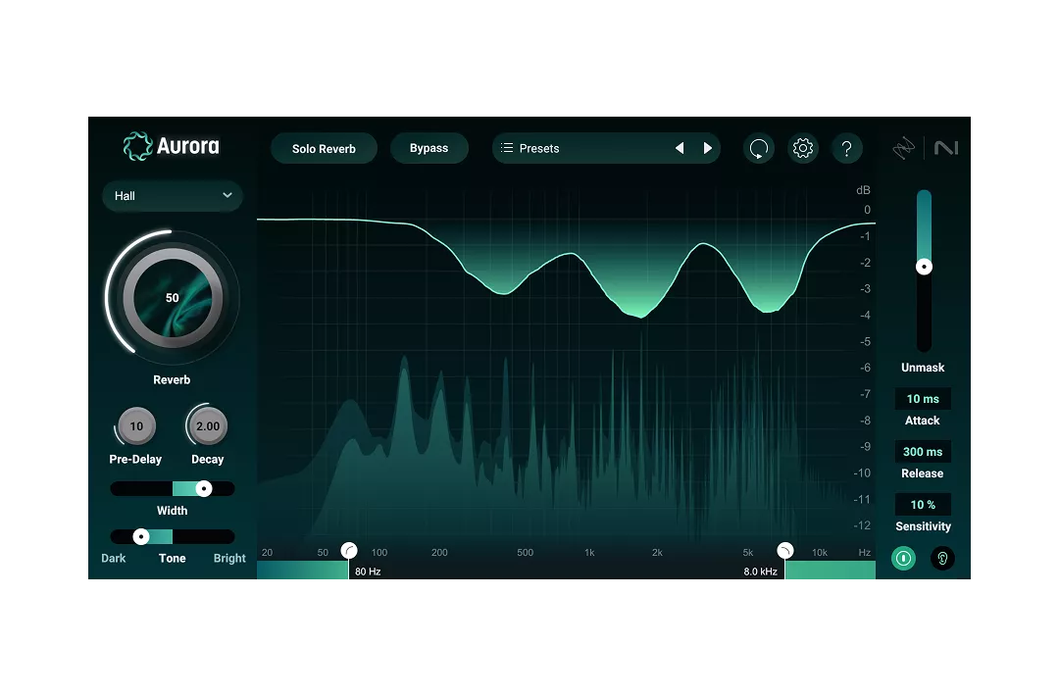1059x696 pixels.
Task: Click the Width slider handle
Action: pos(204,488)
